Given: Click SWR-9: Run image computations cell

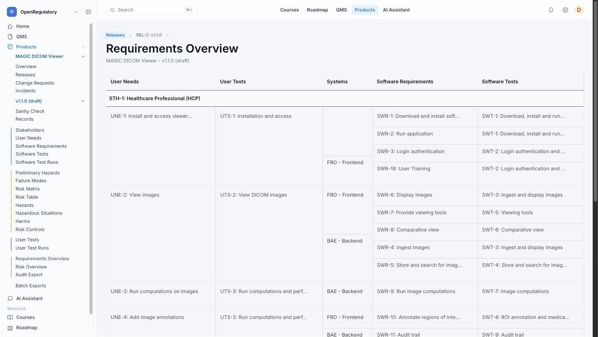Looking at the screenshot, I should (425, 295).
